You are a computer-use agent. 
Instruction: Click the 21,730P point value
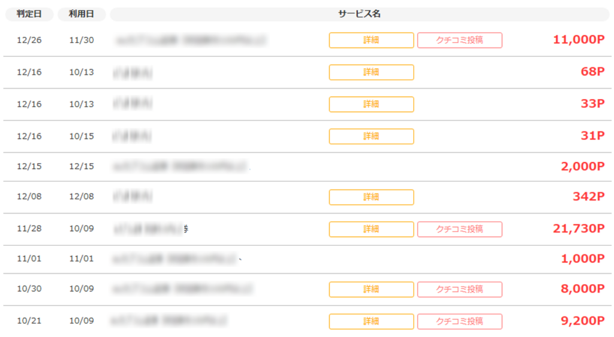click(x=579, y=228)
